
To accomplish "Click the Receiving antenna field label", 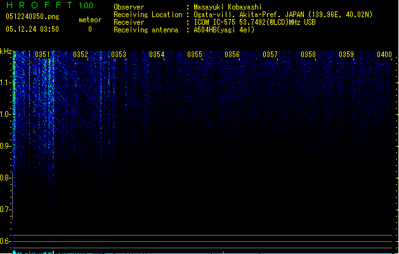I will 146,30.
